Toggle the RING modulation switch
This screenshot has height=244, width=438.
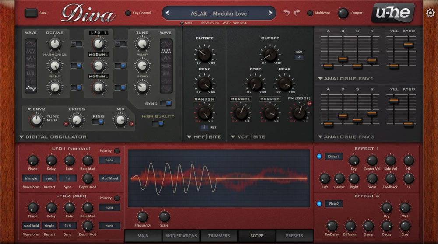tap(98, 122)
